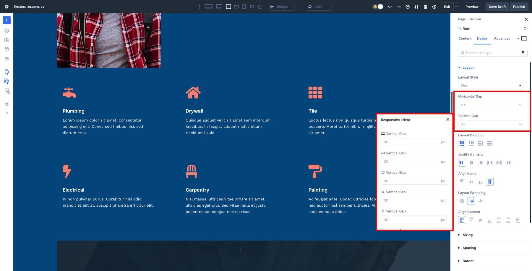Image resolution: width=532 pixels, height=271 pixels.
Task: Disable wrapping with the no-wrap option
Action: (462, 201)
